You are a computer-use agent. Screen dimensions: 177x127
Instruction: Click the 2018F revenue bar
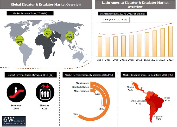pos(131,46)
